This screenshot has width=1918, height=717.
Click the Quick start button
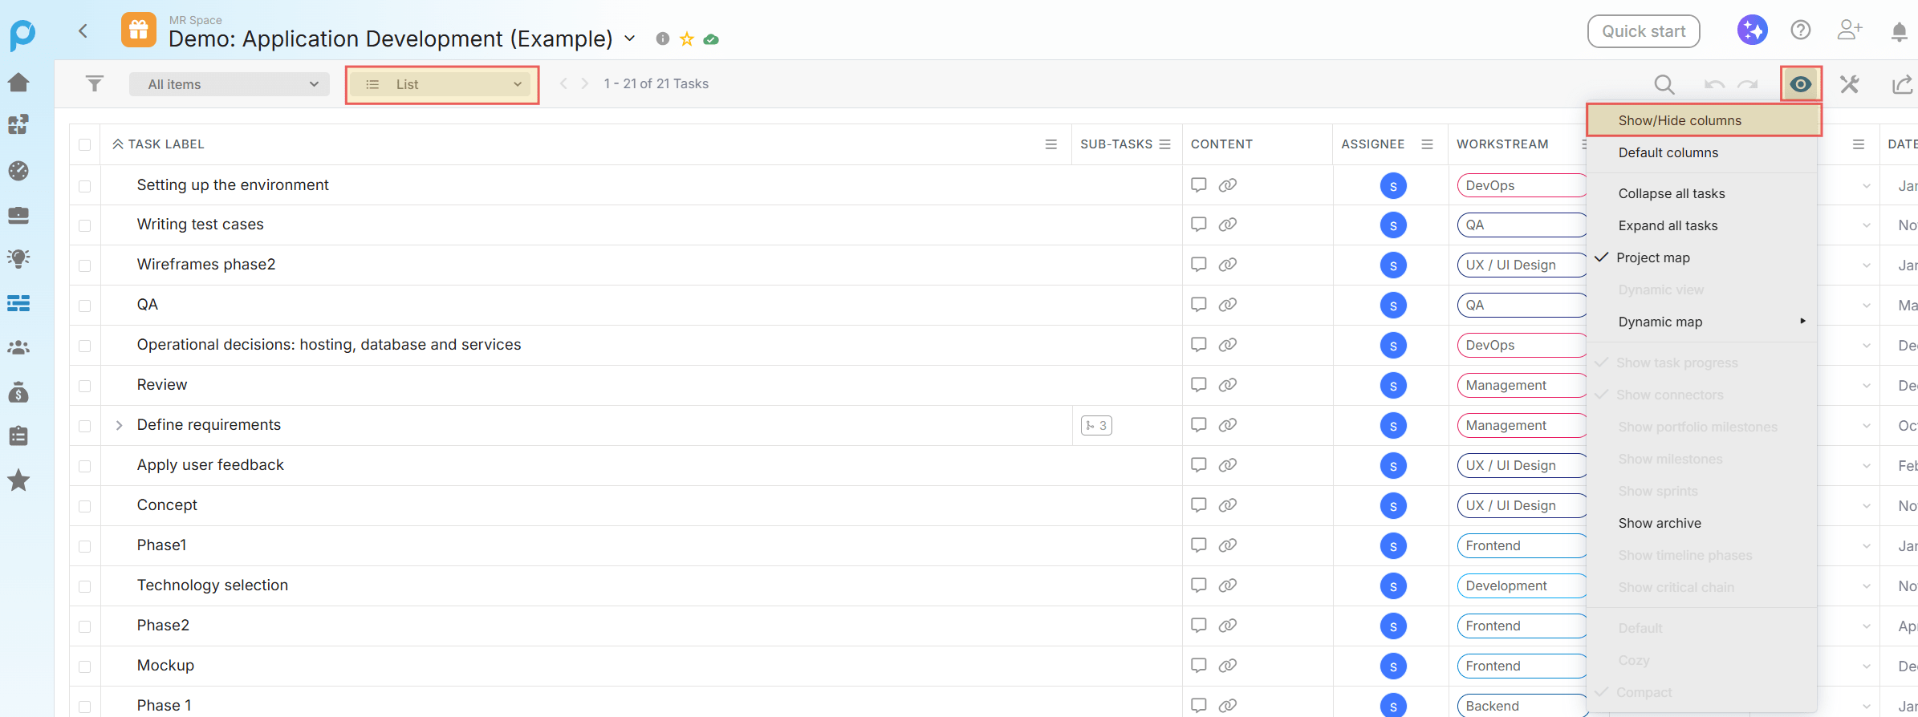point(1643,31)
